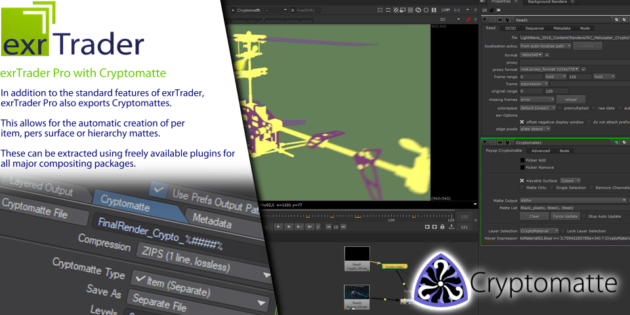Open the localization policy dropdown
The width and height of the screenshot is (630, 315).
point(545,46)
